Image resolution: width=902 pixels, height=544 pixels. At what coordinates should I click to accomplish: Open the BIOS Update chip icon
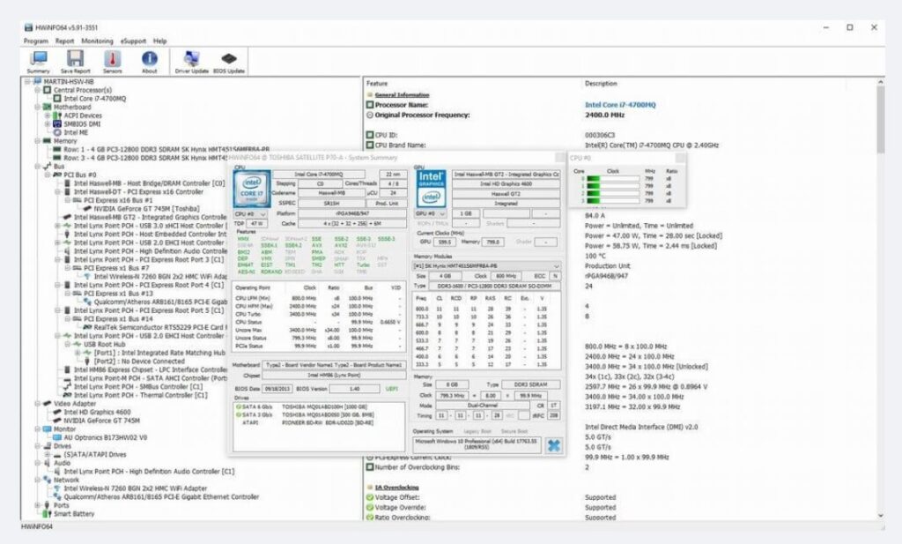coord(229,60)
